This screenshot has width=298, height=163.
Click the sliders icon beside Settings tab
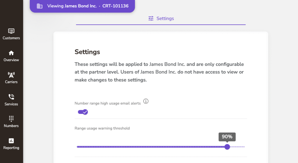151,19
